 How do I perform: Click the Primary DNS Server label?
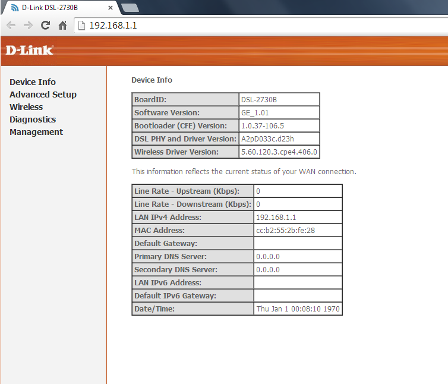[171, 256]
